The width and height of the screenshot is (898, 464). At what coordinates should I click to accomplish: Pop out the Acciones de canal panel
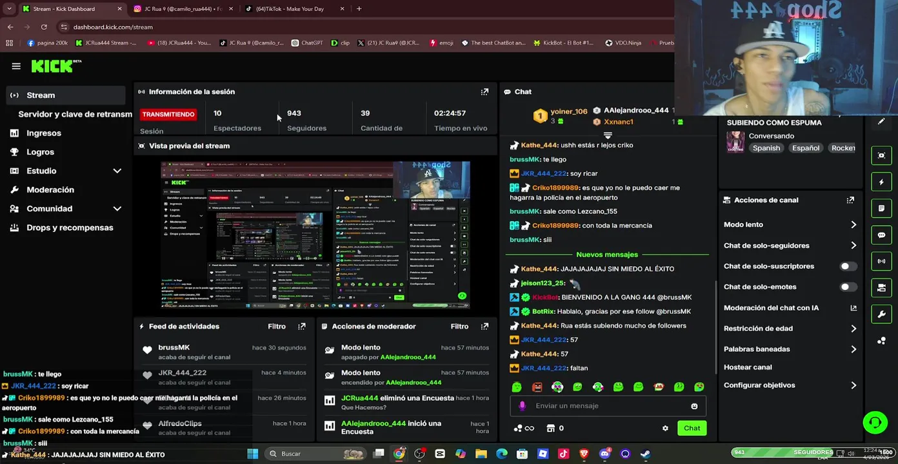point(850,200)
